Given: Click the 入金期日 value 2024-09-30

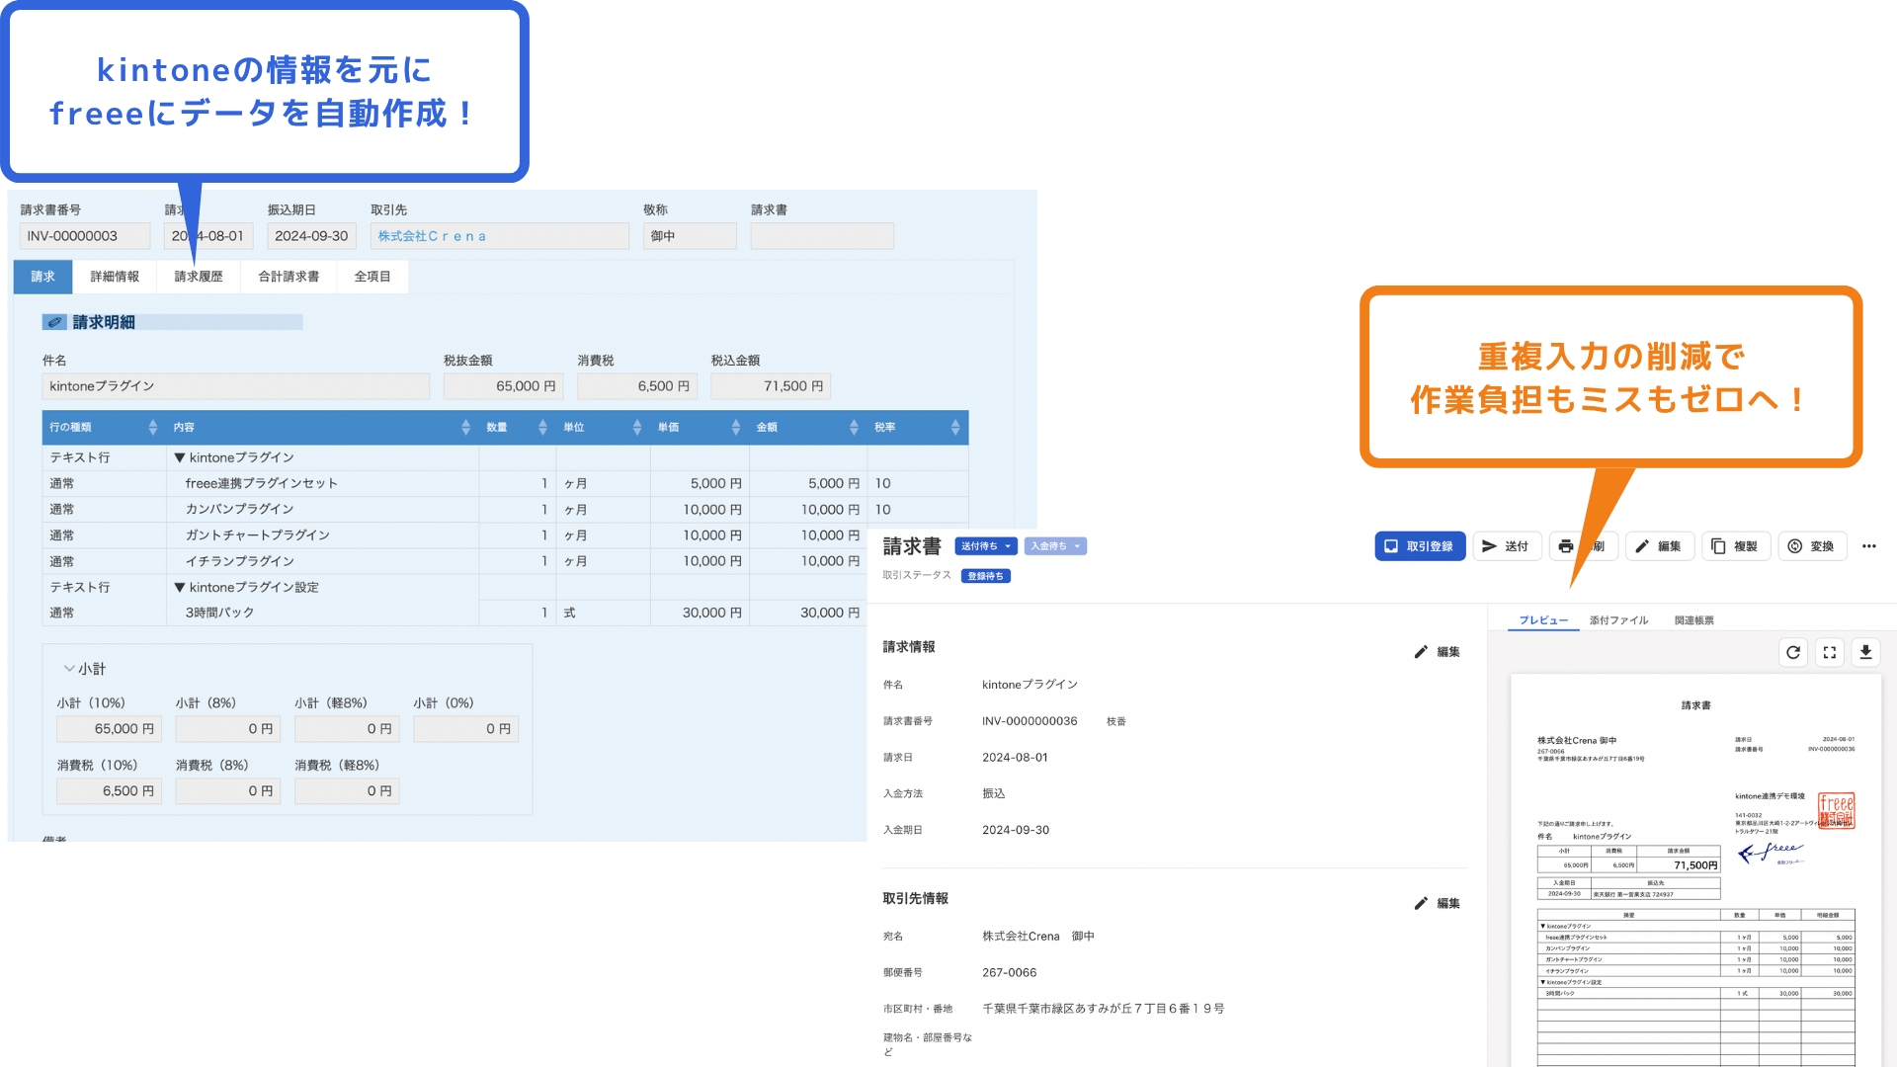Looking at the screenshot, I should 1016,830.
